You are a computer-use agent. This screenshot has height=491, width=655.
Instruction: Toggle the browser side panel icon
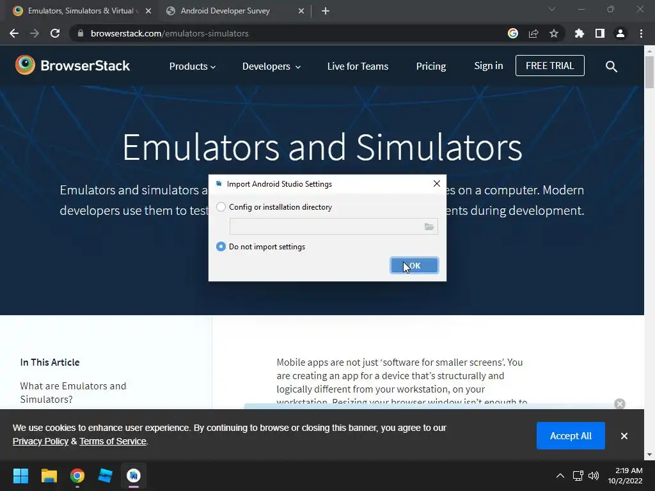click(600, 33)
